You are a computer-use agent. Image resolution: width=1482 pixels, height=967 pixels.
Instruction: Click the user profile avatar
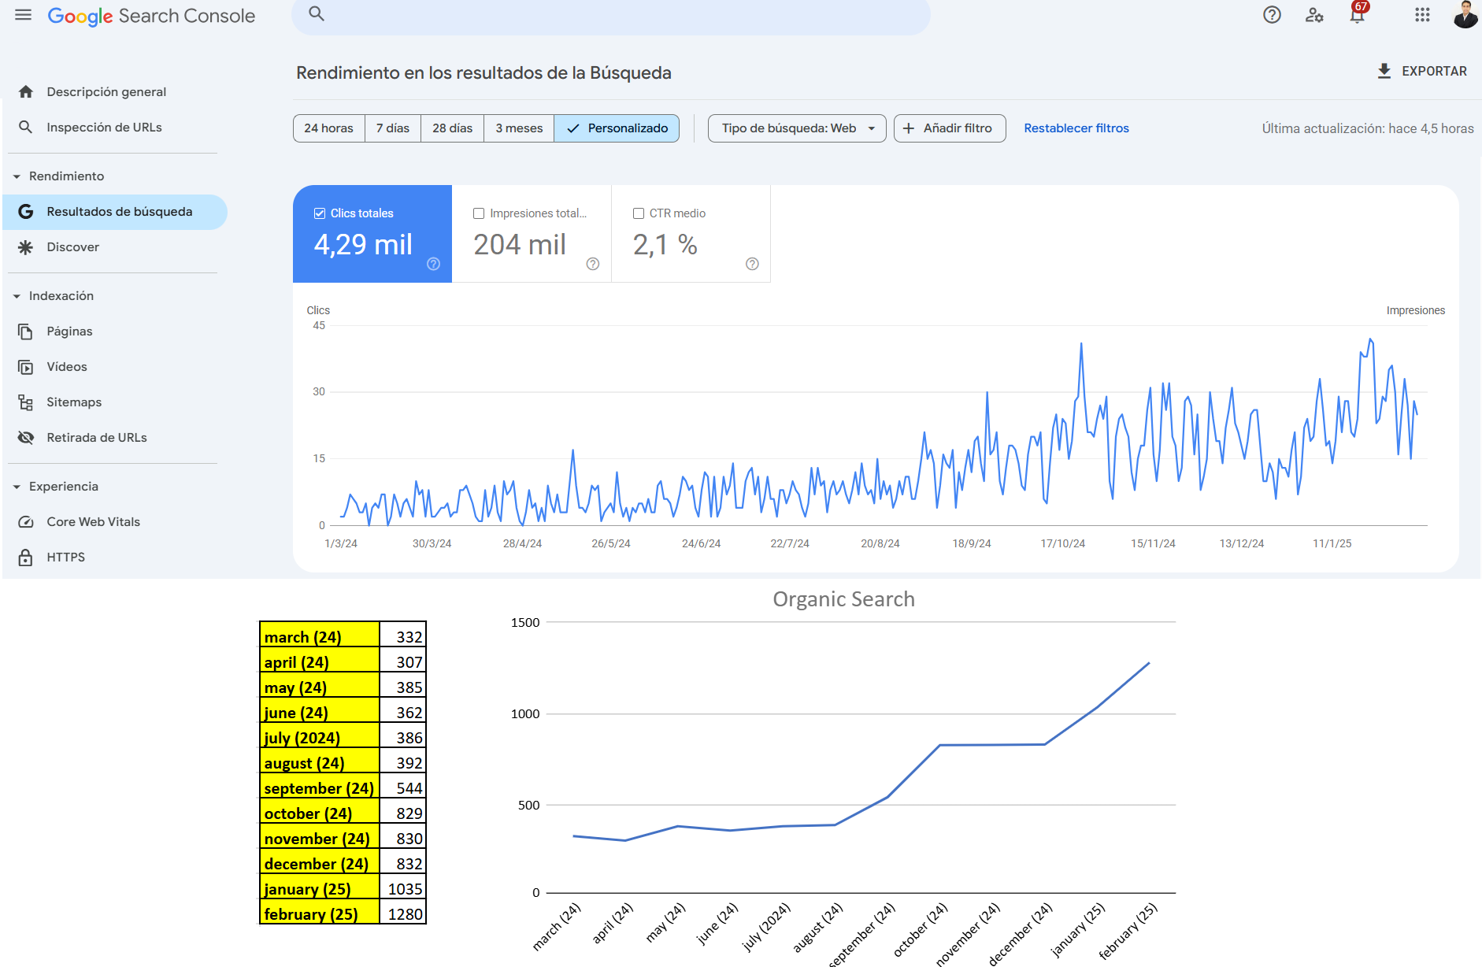tap(1465, 15)
